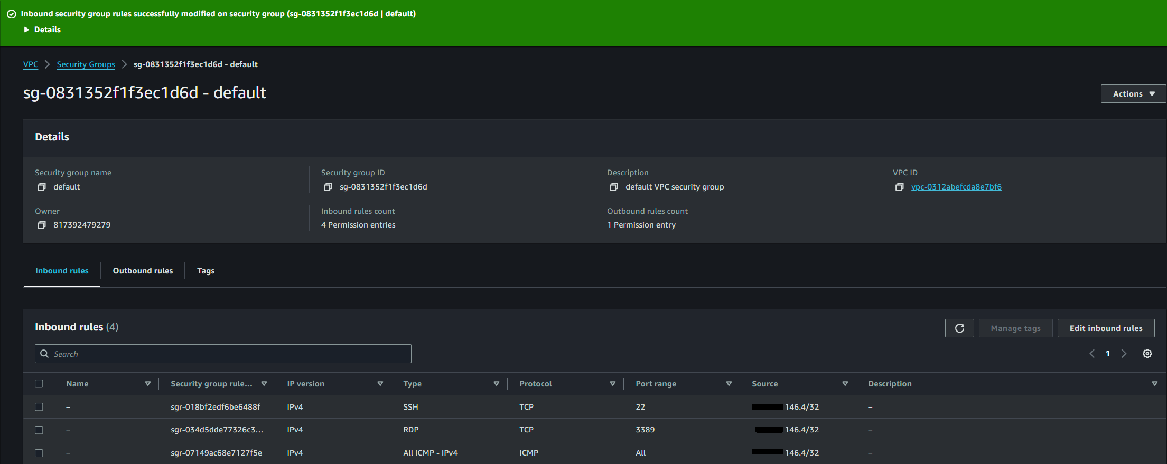Copy the security group ID value
Image resolution: width=1167 pixels, height=464 pixels.
pyautogui.click(x=328, y=187)
